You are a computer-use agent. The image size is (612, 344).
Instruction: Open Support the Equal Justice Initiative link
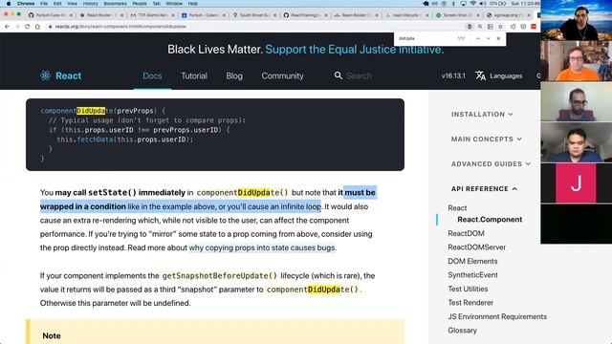pyautogui.click(x=355, y=49)
